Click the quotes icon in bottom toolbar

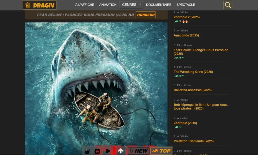(x=97, y=151)
